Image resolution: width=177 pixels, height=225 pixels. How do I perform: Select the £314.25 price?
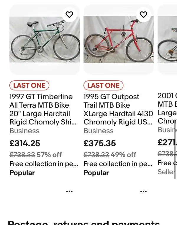(x=25, y=143)
